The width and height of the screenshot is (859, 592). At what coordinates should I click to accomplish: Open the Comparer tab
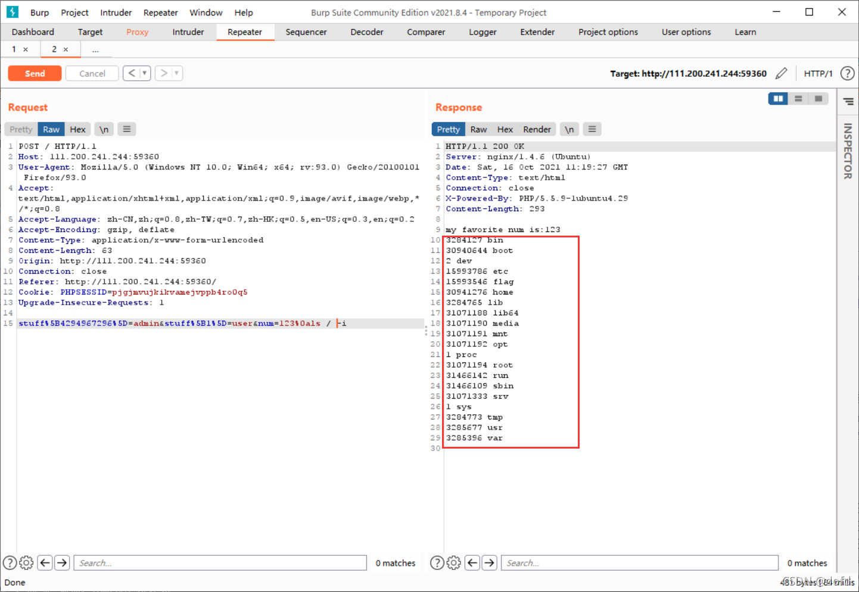tap(426, 32)
